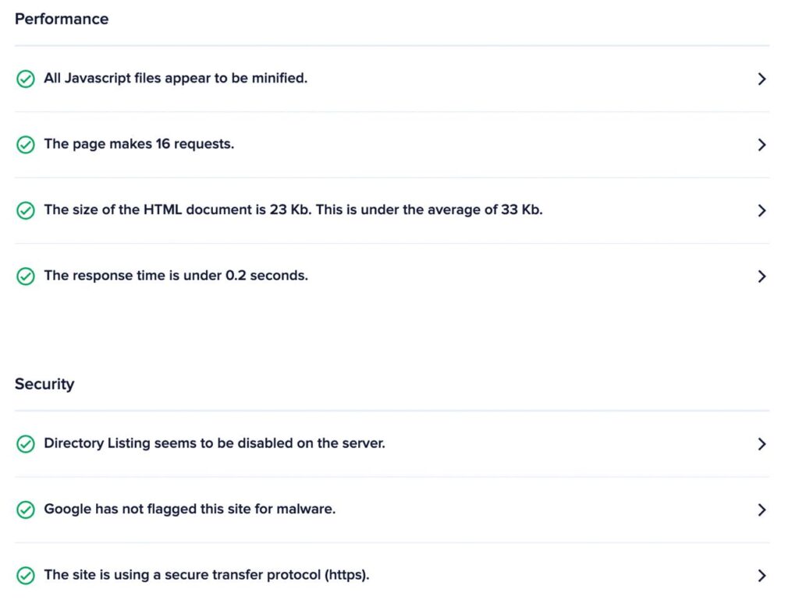Viewport: 799px width, 610px height.
Task: Click check icon for Directory Listing row
Action: click(x=26, y=443)
